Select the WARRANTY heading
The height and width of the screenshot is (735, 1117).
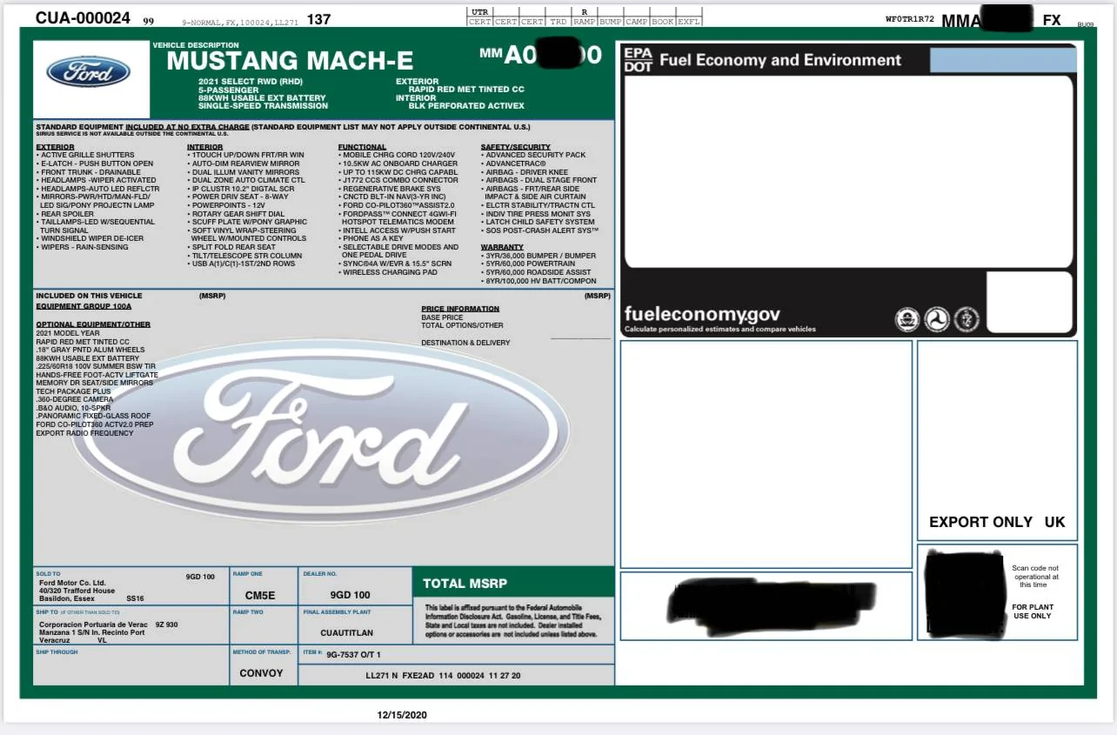pos(502,247)
